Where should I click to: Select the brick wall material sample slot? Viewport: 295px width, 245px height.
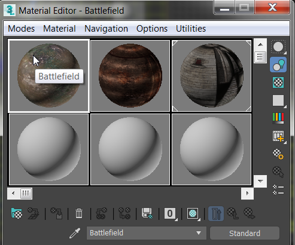click(212, 76)
